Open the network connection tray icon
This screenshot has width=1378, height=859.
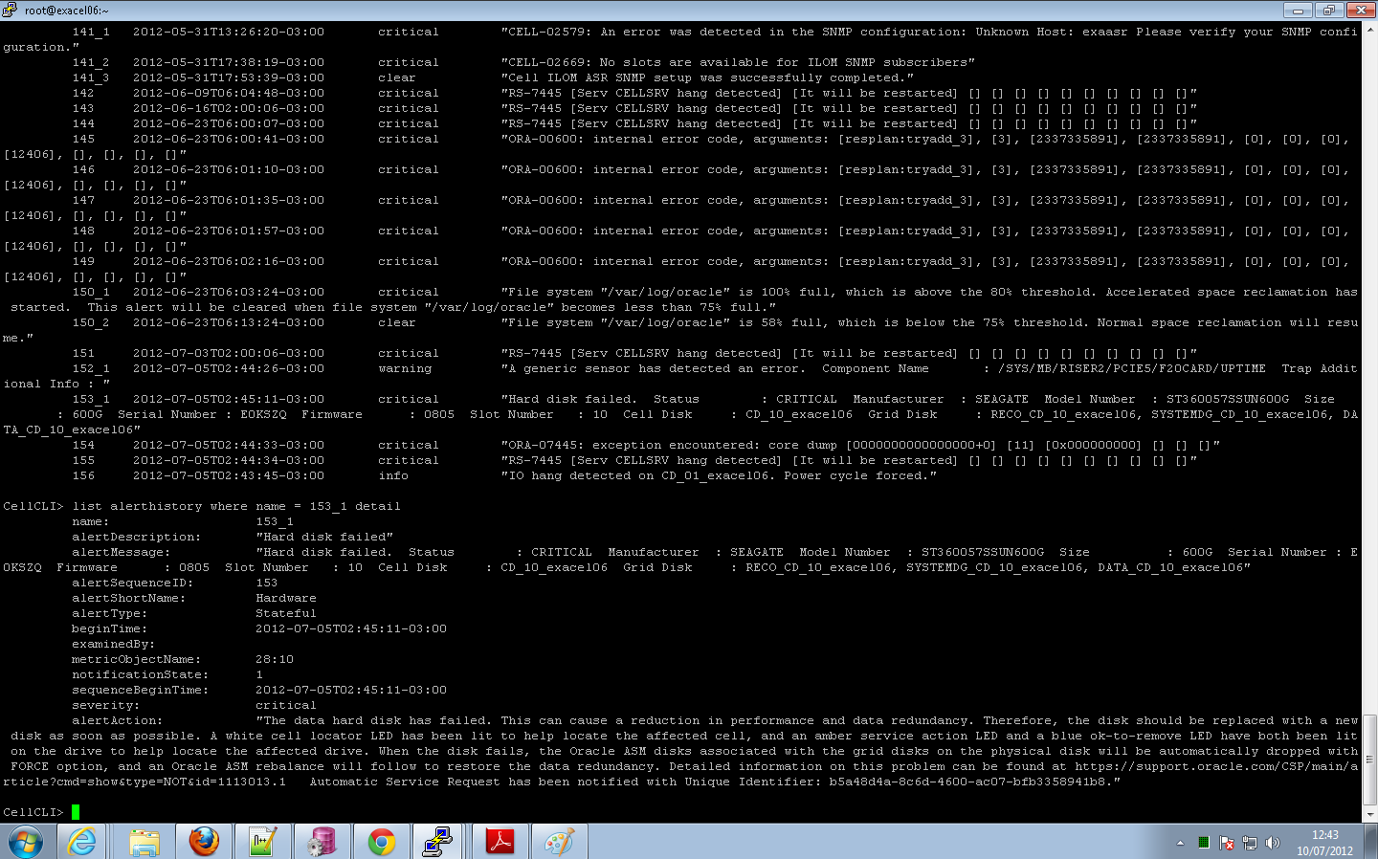(x=1250, y=843)
